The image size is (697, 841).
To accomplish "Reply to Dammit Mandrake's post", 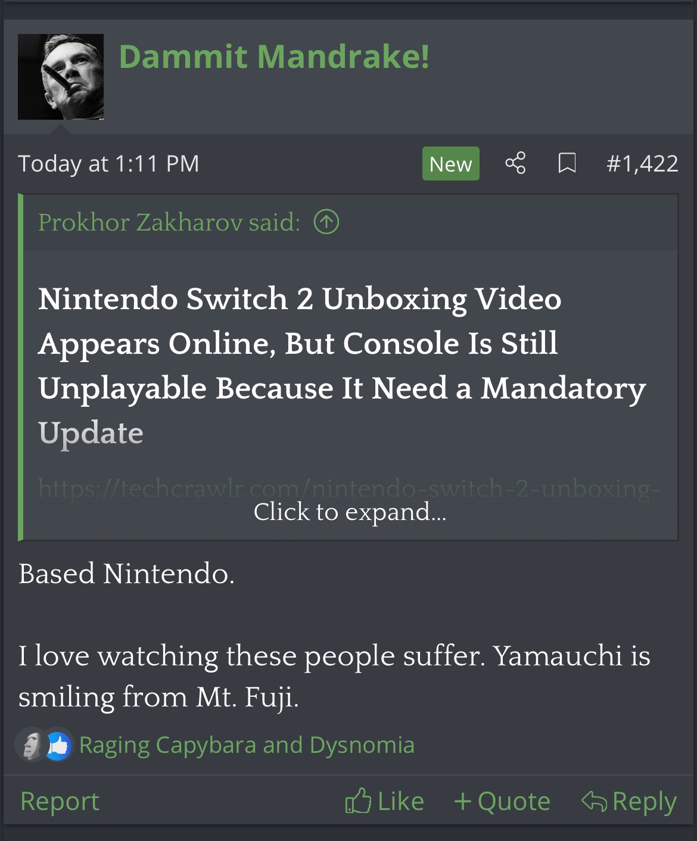I will click(629, 801).
